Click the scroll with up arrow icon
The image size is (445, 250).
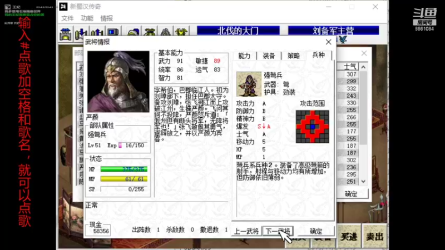pos(97,34)
